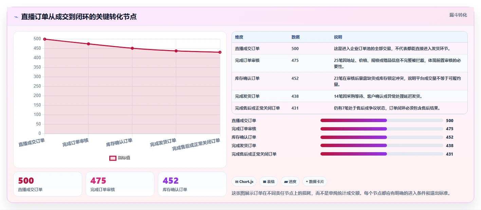Click the icon inside the Chart.js chip
481x210 pixels.
237,182
